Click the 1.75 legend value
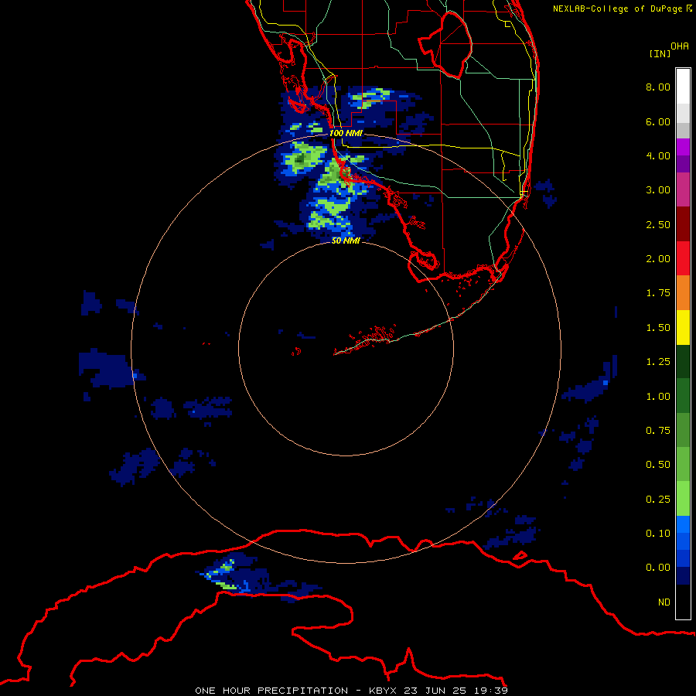This screenshot has width=696, height=696. coord(658,293)
